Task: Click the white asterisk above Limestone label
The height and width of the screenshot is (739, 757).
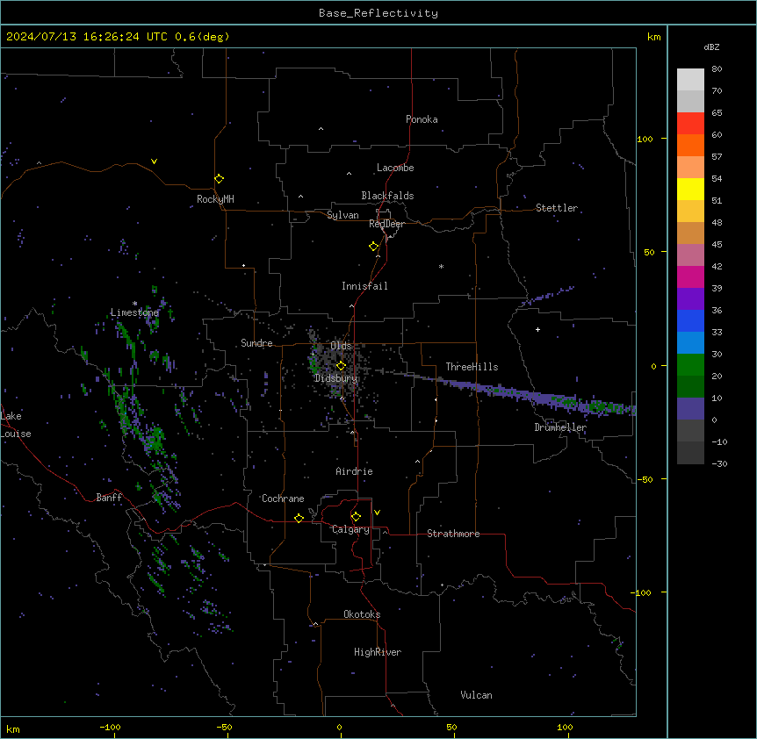Action: [x=134, y=304]
